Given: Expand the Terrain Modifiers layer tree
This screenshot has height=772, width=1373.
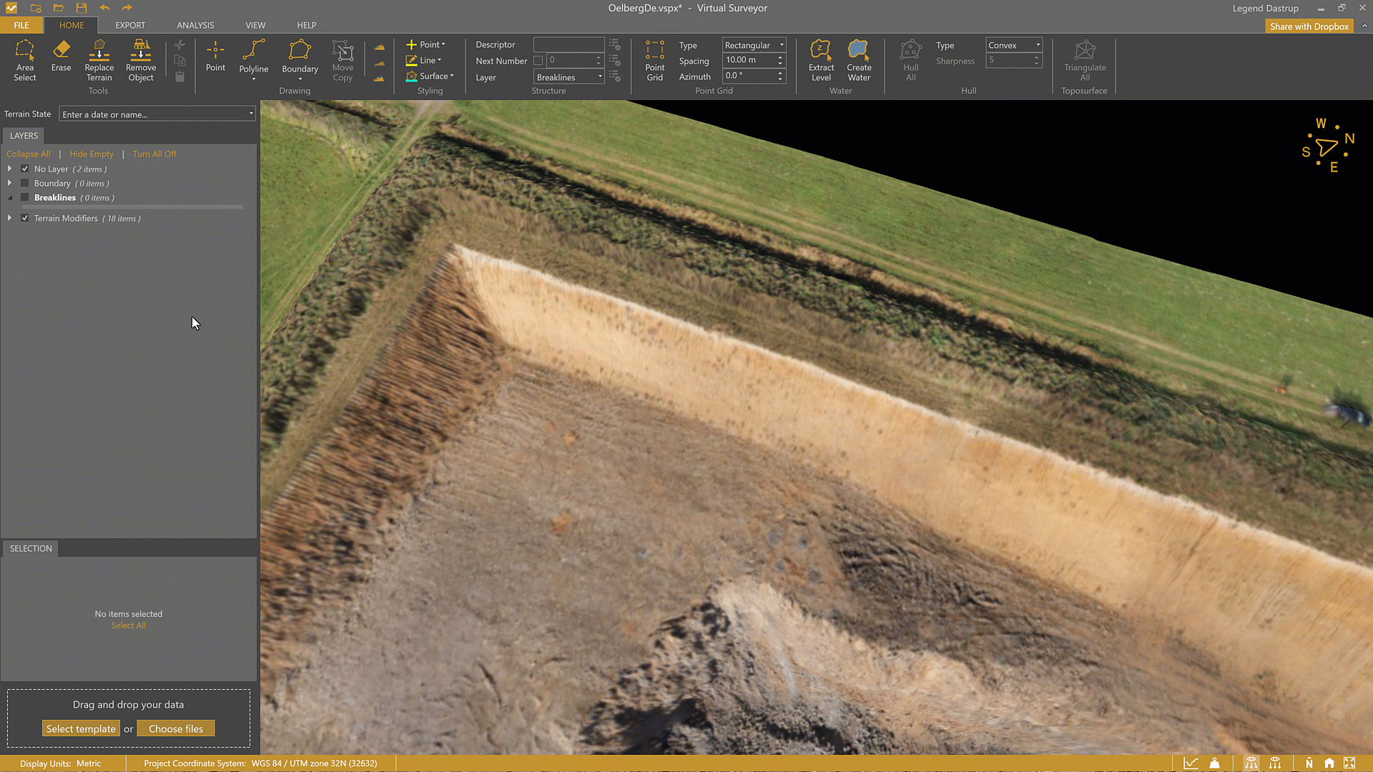Looking at the screenshot, I should [x=9, y=218].
